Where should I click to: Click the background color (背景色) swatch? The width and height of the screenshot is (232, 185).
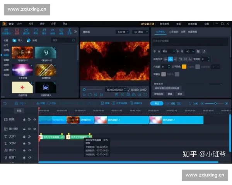pos(164,74)
